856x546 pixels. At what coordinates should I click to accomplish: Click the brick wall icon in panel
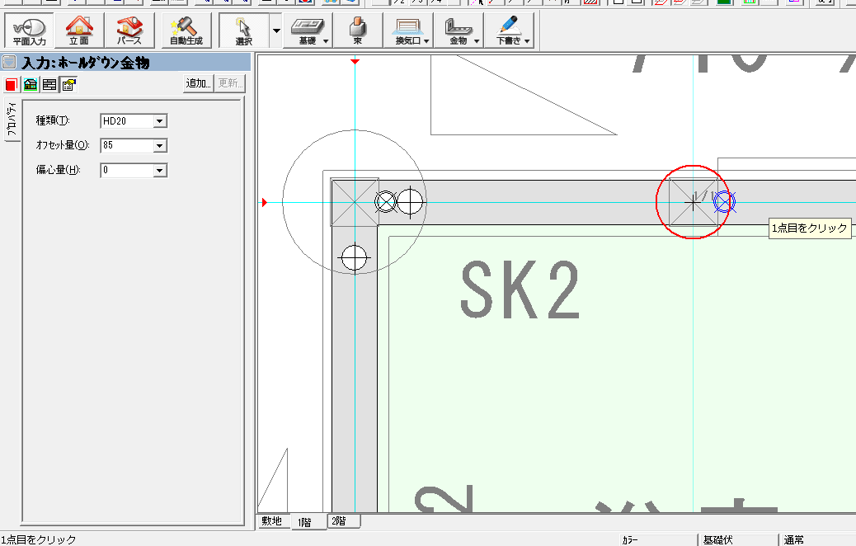49,85
